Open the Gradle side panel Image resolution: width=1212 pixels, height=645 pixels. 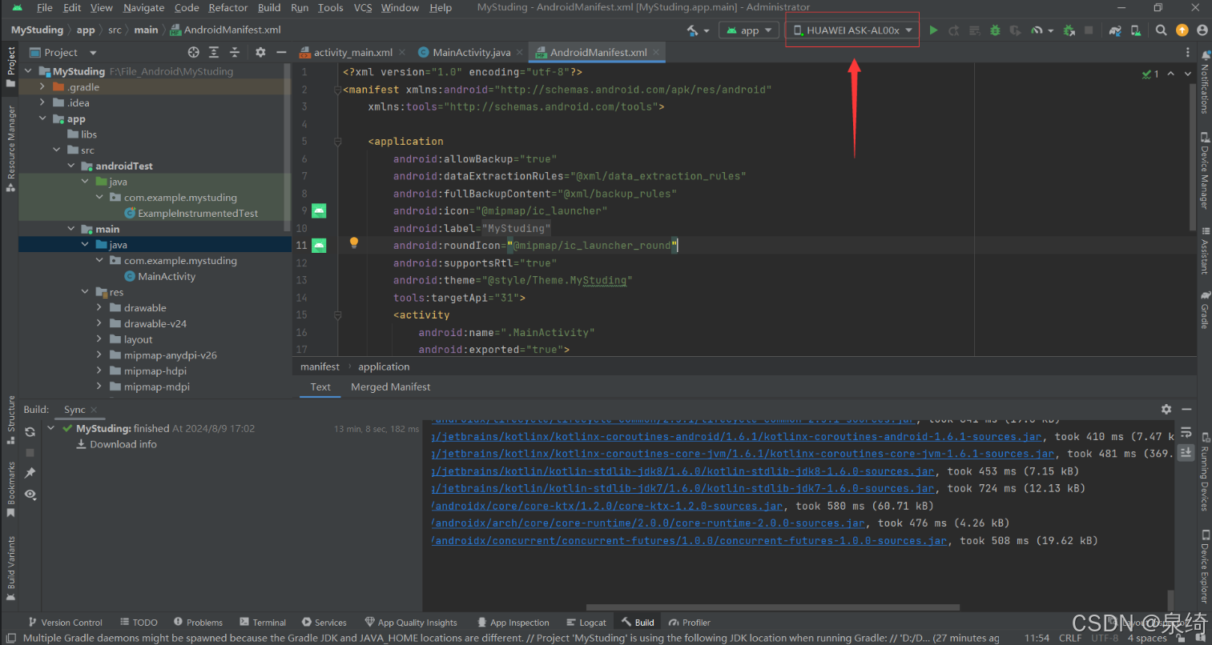click(1204, 309)
